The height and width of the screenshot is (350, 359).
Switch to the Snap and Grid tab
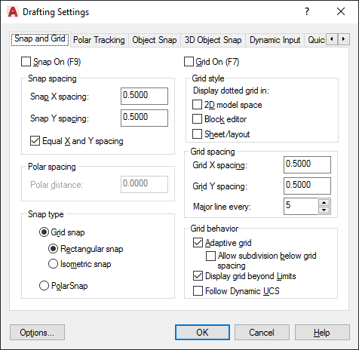pos(40,38)
